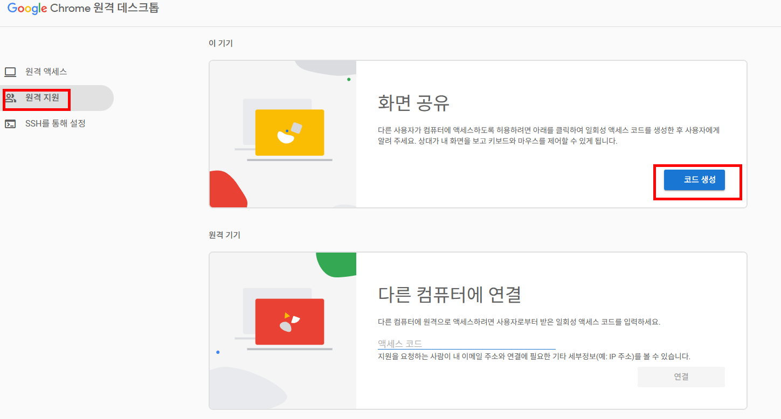Screen dimensions: 781x419
Task: Click the 원격 기기 section label
Action: (224, 235)
